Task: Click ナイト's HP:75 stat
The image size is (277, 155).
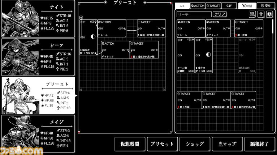Action: (47, 18)
